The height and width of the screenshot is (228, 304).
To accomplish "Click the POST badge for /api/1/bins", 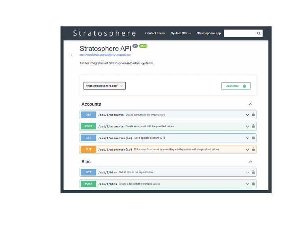I will click(88, 184).
